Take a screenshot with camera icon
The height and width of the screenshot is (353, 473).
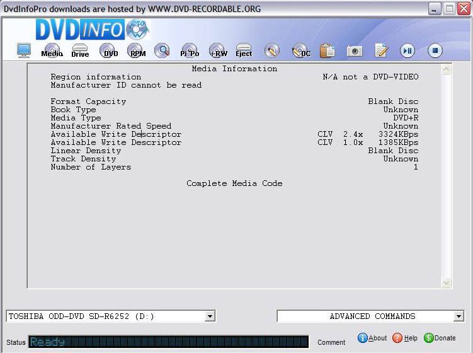pyautogui.click(x=355, y=51)
